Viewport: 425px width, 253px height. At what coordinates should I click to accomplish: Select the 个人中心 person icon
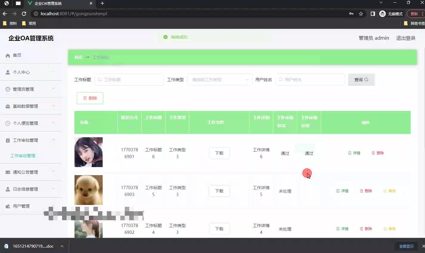(x=7, y=72)
